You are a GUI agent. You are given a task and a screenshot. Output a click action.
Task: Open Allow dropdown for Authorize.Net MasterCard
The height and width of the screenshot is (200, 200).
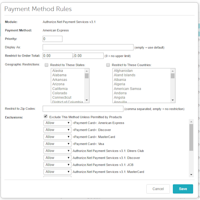point(57,172)
